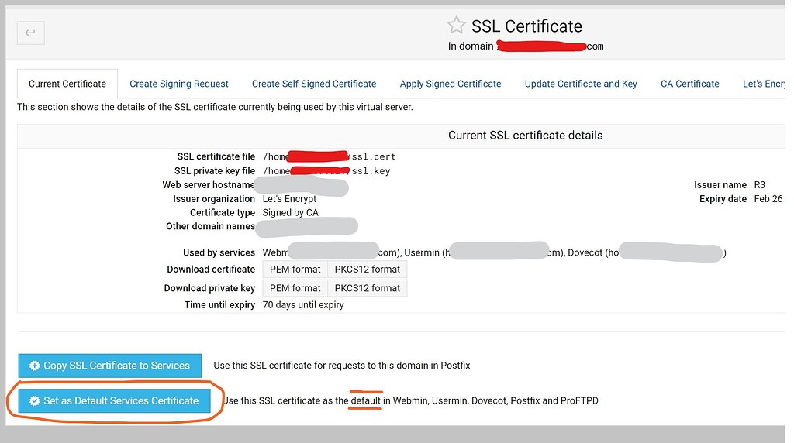Viewport: 794px width, 443px height.
Task: Switch to the Let's Encrypt tab
Action: [764, 84]
